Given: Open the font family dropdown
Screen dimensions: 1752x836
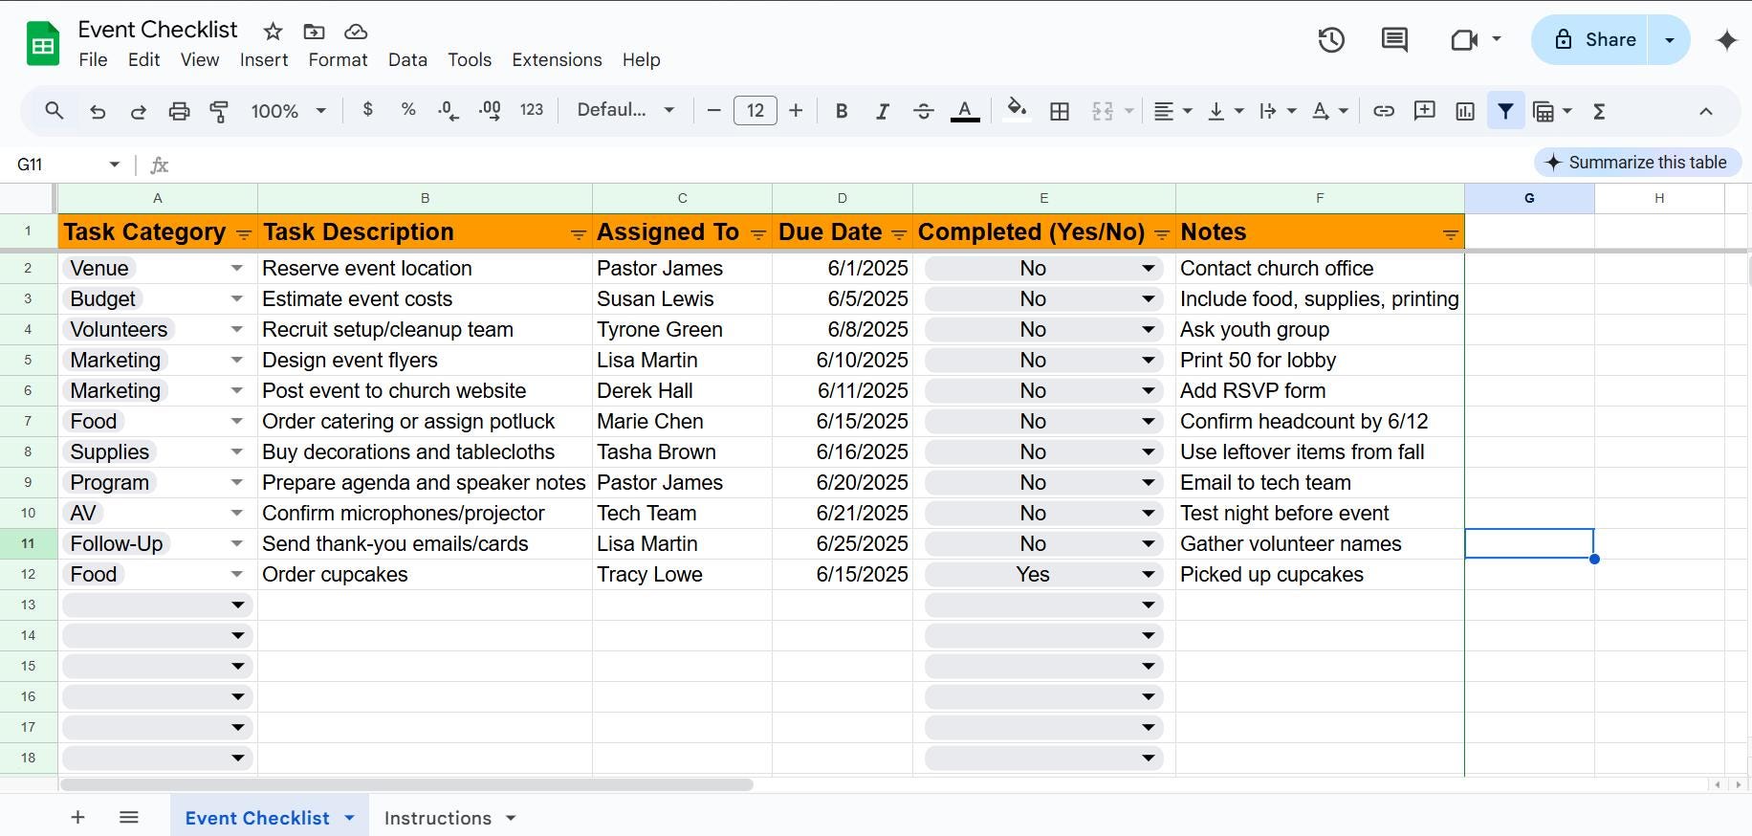Looking at the screenshot, I should pyautogui.click(x=626, y=110).
